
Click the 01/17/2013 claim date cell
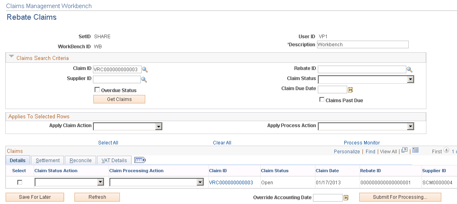[328, 182]
